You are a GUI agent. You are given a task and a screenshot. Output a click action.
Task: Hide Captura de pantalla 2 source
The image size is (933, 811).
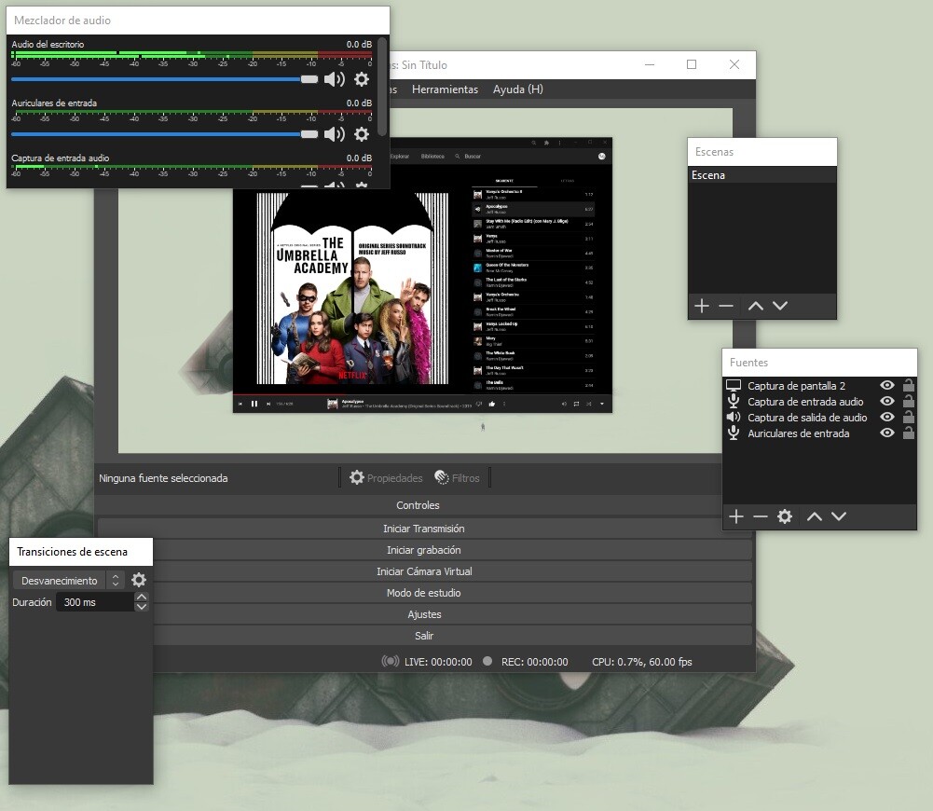(886, 385)
